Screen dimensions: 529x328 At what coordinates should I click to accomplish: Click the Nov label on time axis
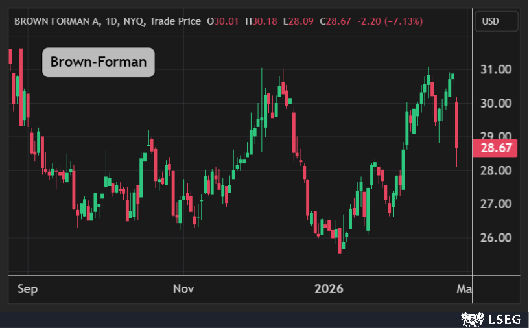pyautogui.click(x=183, y=288)
